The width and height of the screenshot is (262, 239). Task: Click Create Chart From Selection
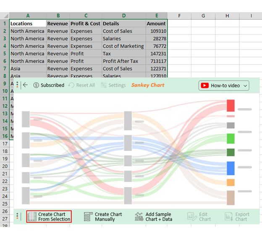click(x=49, y=216)
